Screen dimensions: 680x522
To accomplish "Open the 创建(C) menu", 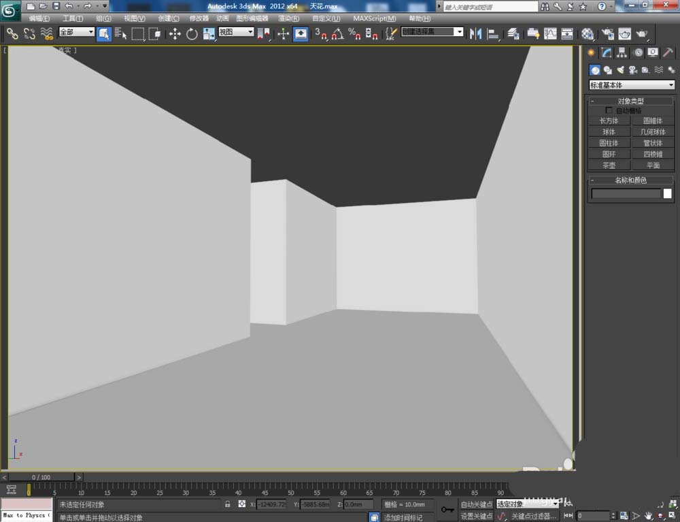I will coord(169,18).
